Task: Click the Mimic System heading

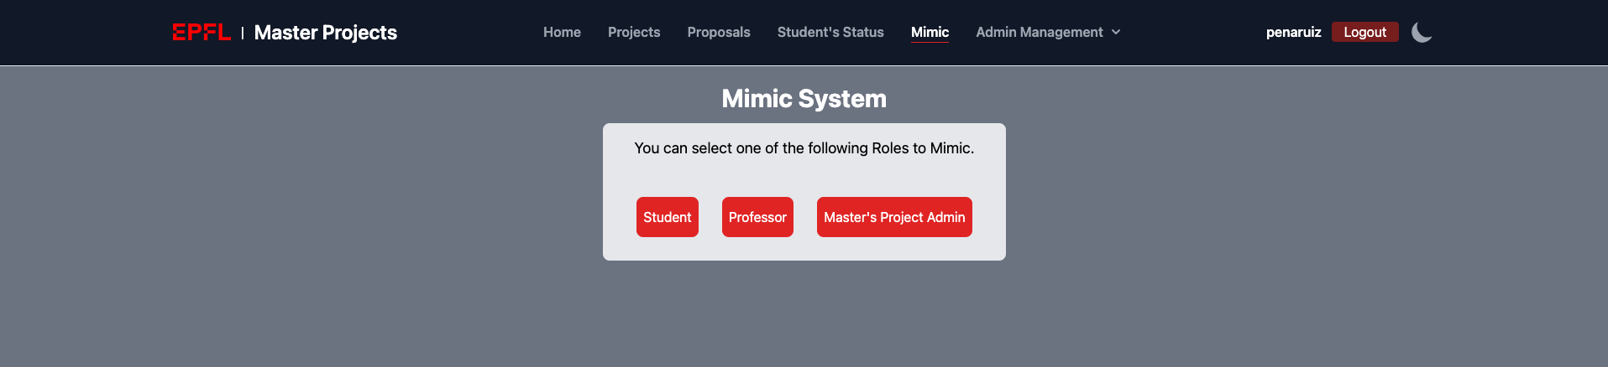Action: coord(804,99)
